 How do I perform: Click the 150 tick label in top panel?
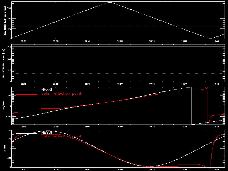tap(9, 8)
